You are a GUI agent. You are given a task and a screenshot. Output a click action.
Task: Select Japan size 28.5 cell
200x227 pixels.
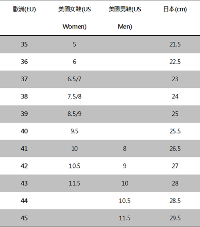pyautogui.click(x=175, y=201)
